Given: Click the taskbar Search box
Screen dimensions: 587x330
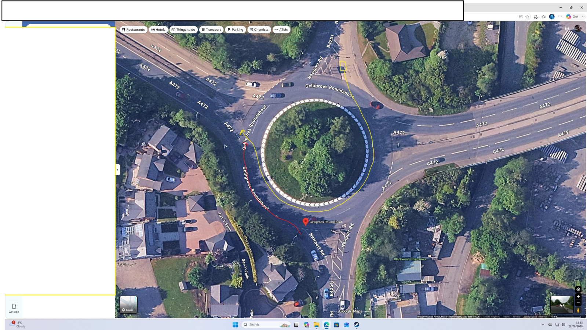Looking at the screenshot, I should tap(266, 324).
